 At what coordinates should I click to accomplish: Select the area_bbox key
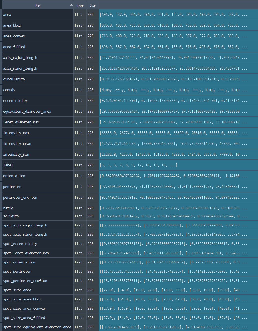click(12, 25)
